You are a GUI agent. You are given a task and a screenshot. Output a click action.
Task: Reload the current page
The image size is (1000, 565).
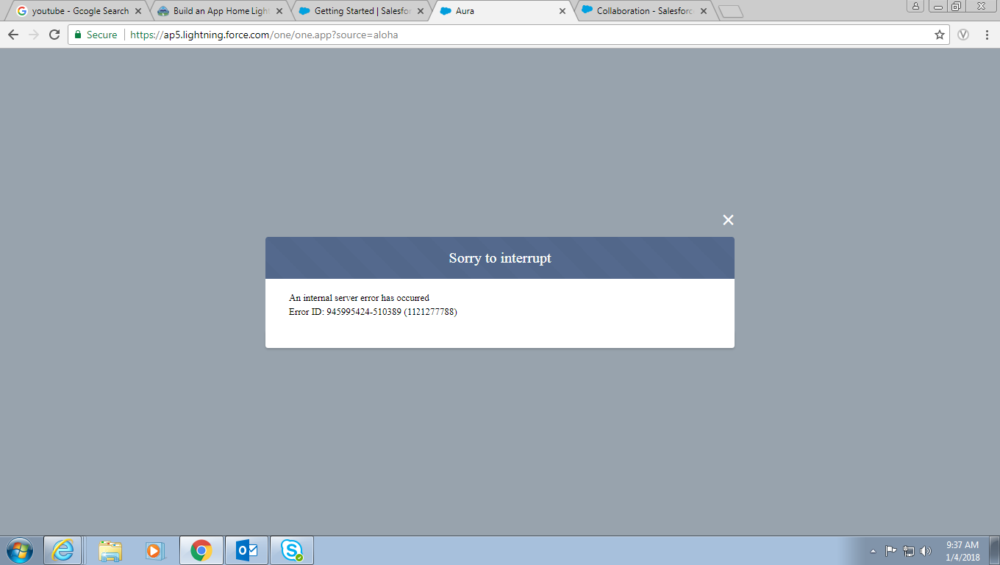54,35
